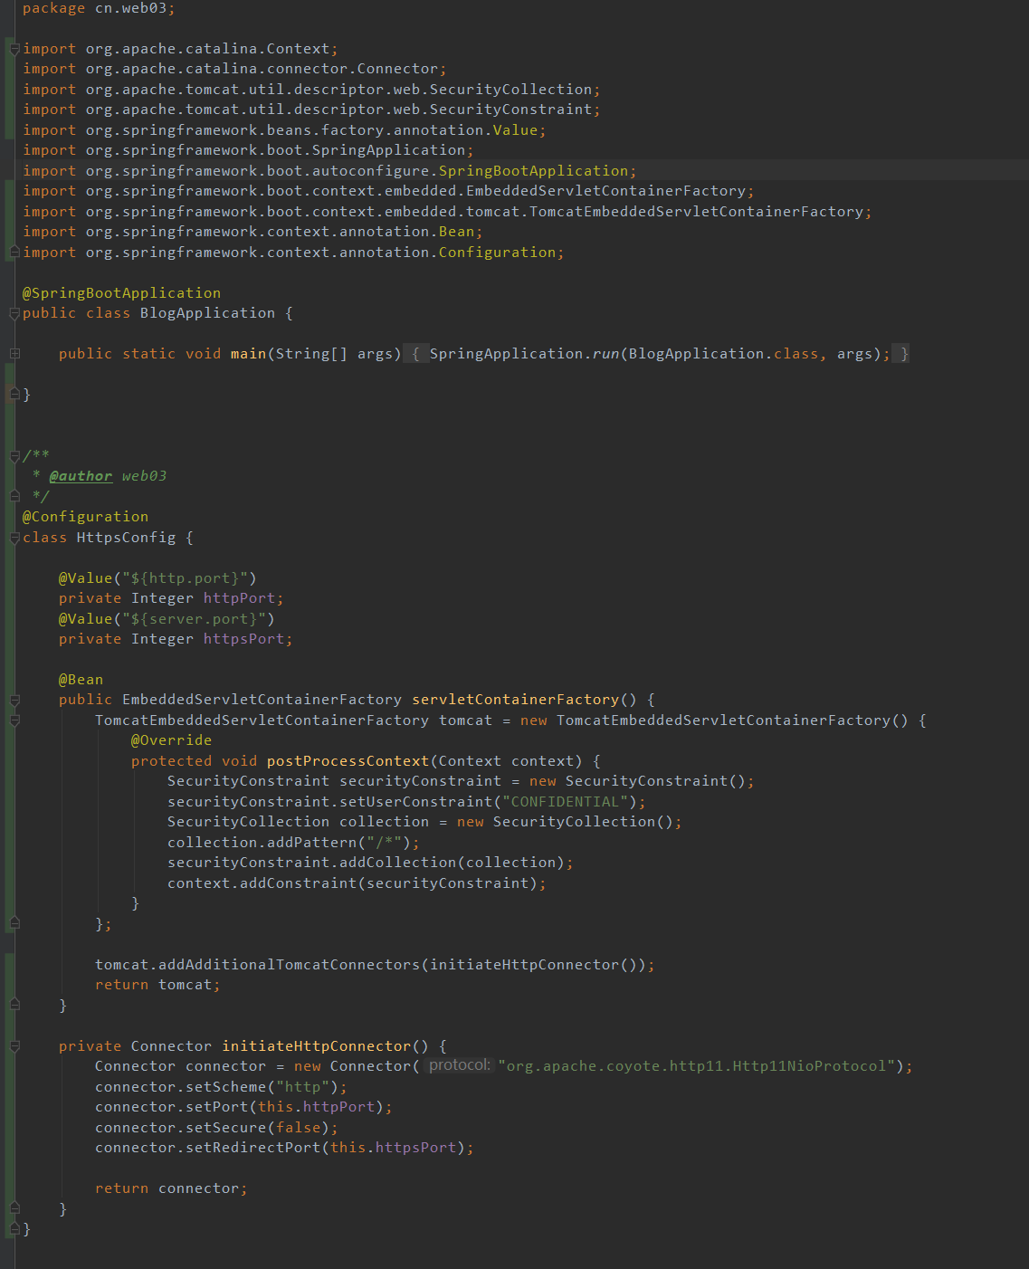
Task: Click 'return connector;' statement
Action: pyautogui.click(x=171, y=1188)
